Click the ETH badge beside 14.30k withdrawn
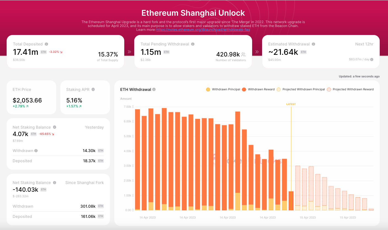388x230 pixels. [101, 151]
